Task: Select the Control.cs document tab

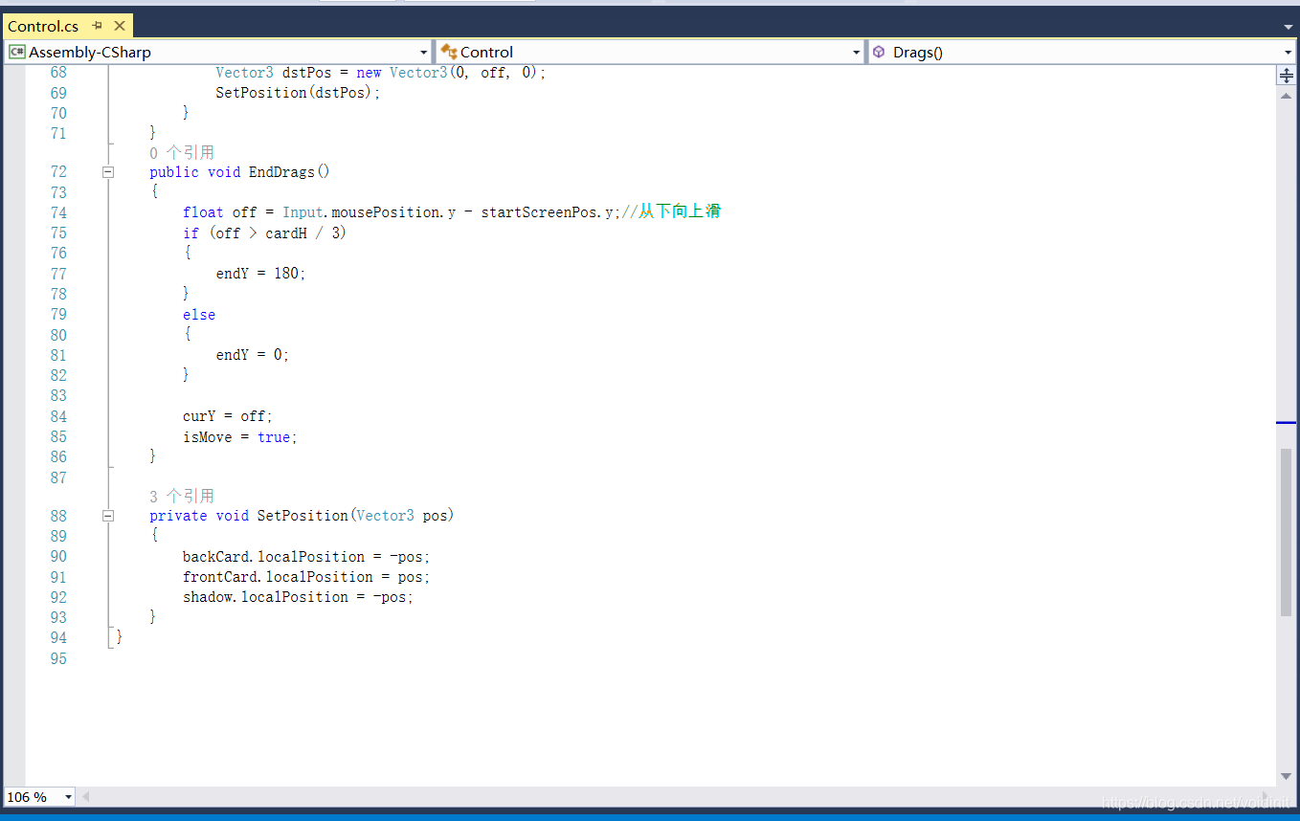Action: point(66,26)
